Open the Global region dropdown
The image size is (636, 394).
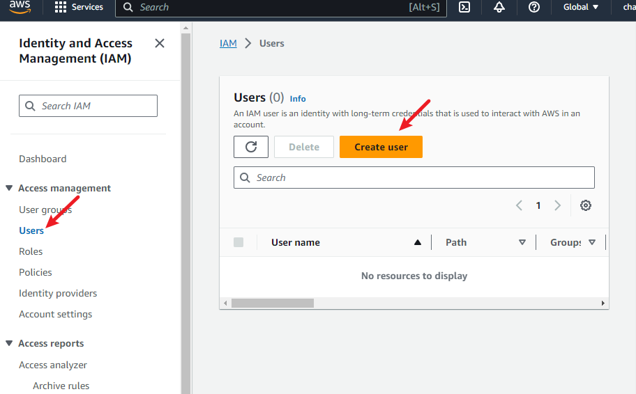point(580,7)
